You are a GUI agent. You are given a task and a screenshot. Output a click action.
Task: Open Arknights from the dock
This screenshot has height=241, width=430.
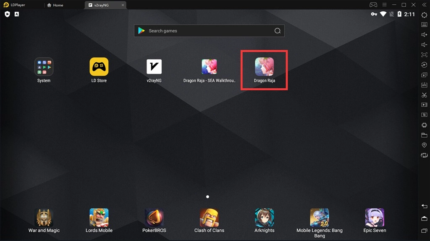(x=264, y=218)
